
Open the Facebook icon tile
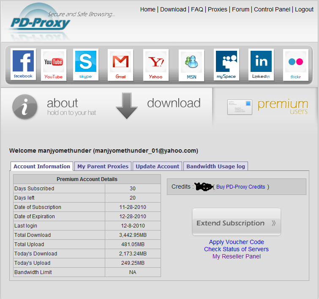(23, 64)
